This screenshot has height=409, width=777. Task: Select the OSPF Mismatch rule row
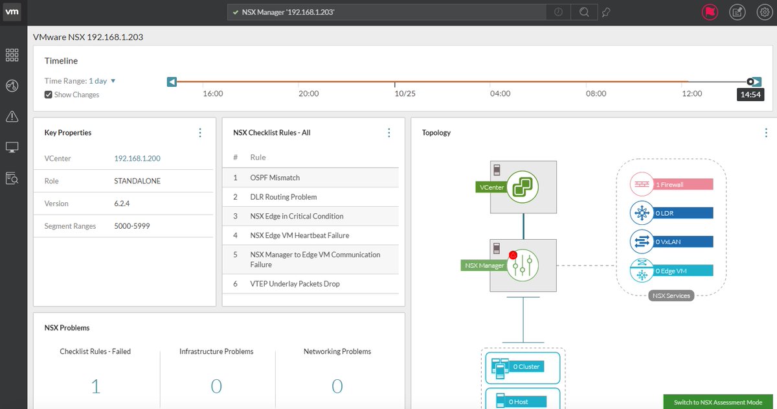pyautogui.click(x=310, y=178)
